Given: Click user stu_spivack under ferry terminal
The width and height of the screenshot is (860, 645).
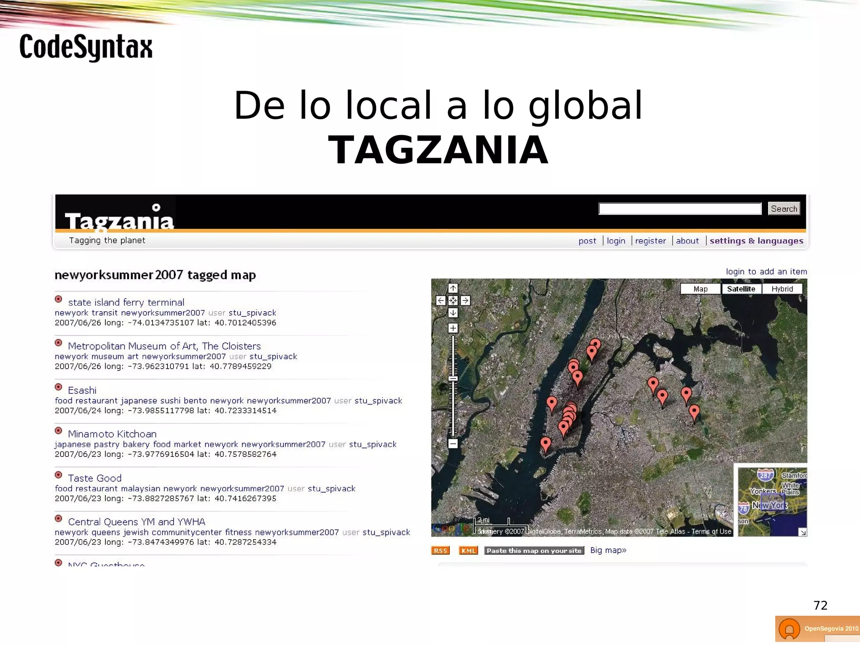Looking at the screenshot, I should point(252,313).
